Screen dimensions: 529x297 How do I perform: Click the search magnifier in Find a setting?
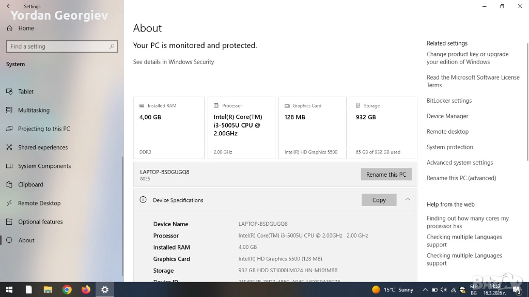tap(112, 46)
